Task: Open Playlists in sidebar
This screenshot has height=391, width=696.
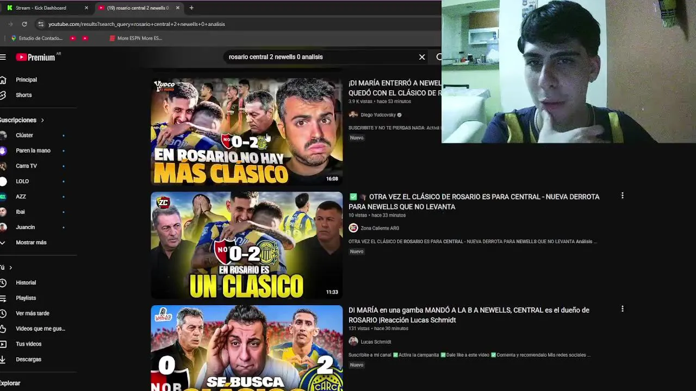Action: (x=26, y=298)
